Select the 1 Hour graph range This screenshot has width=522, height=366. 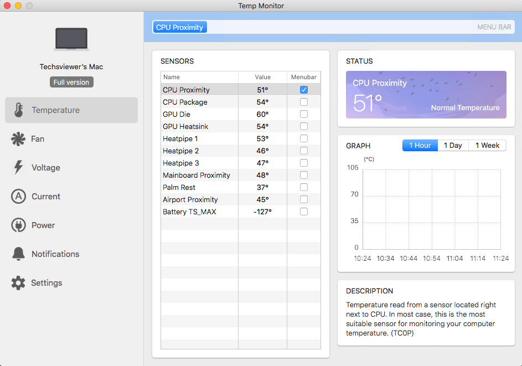[420, 146]
